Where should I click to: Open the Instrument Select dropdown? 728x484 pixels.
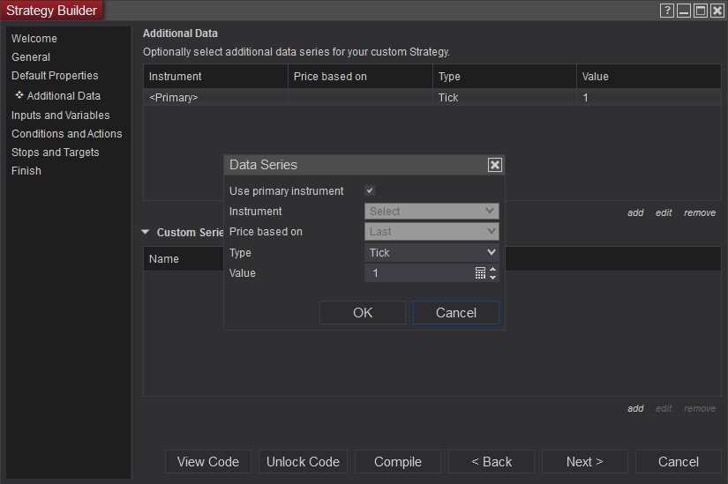(x=432, y=212)
